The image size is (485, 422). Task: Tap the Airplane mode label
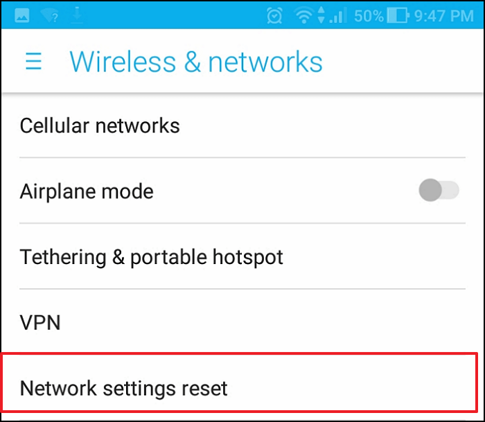87,191
